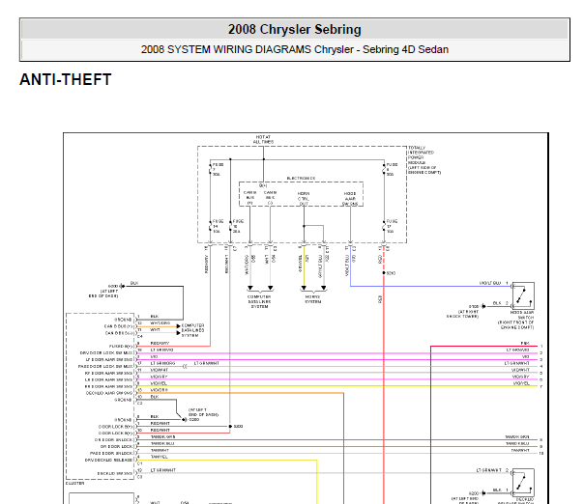Viewport: 584px width, 504px height.
Task: Click the ANTI-THEFT section heading
Action: click(66, 79)
